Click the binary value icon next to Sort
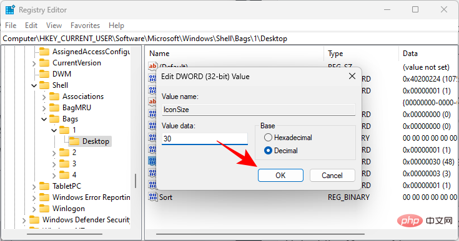 coord(153,197)
